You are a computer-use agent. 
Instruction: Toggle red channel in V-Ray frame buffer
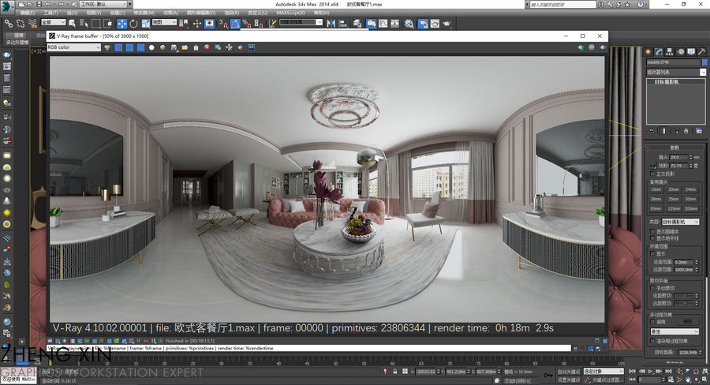coord(118,47)
